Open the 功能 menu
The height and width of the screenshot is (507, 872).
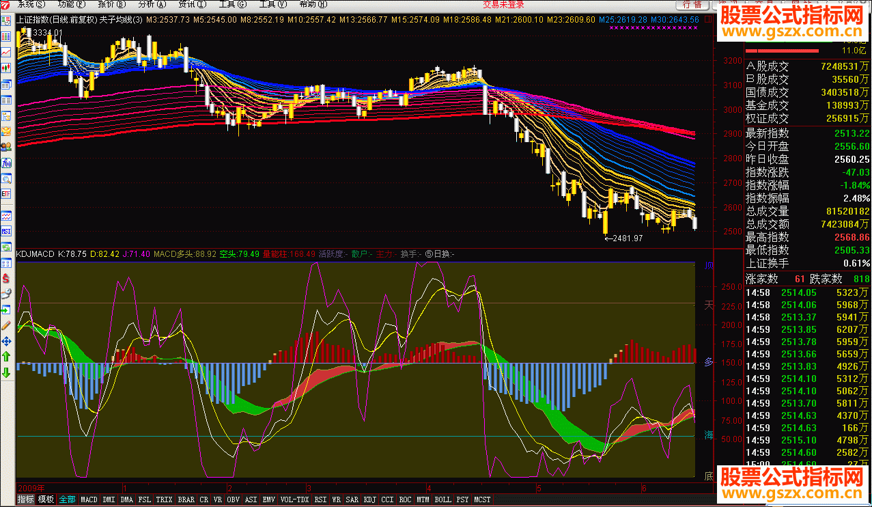[x=71, y=4]
